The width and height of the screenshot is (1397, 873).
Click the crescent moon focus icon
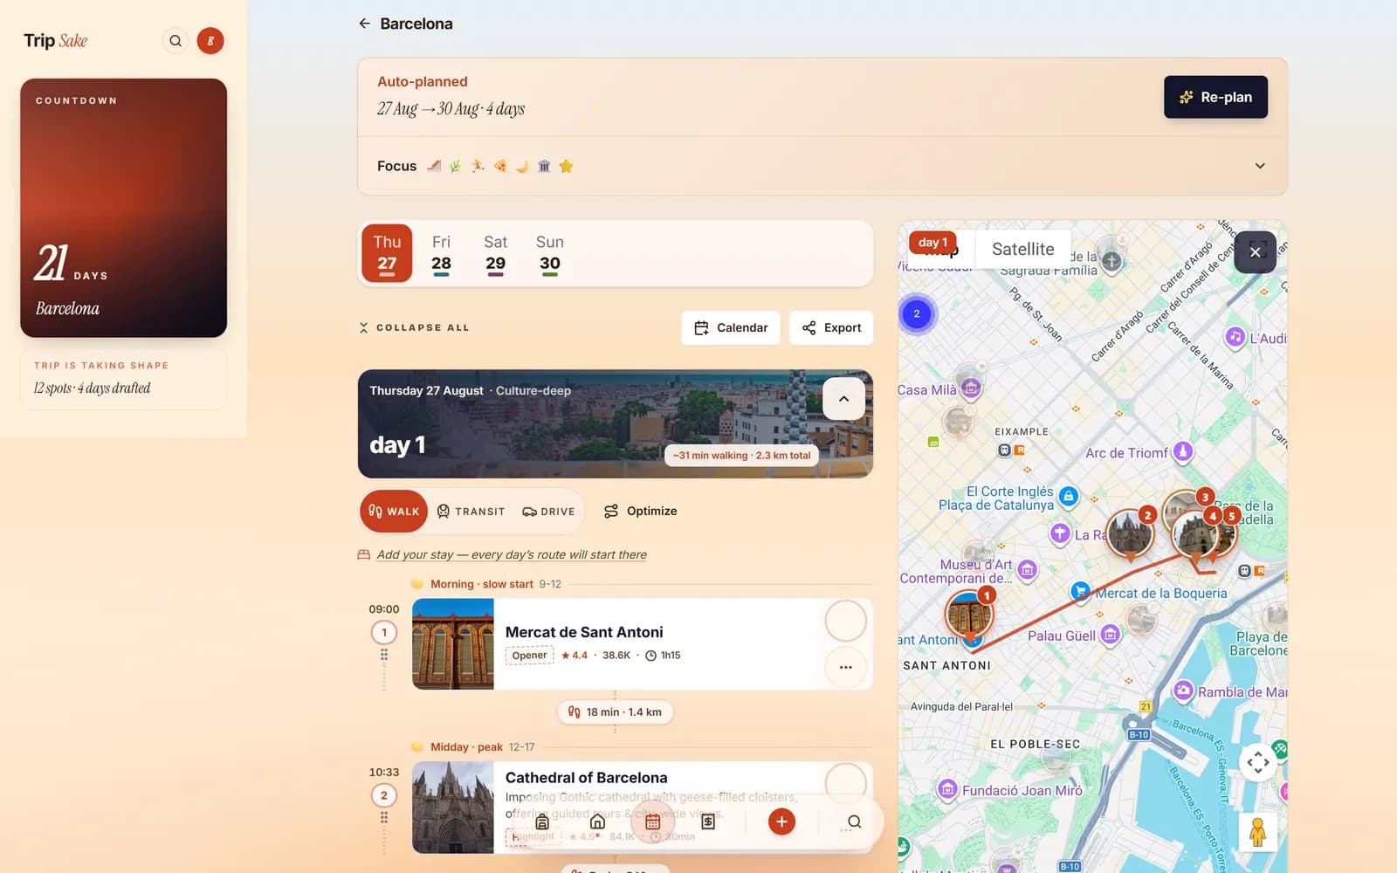tap(522, 166)
